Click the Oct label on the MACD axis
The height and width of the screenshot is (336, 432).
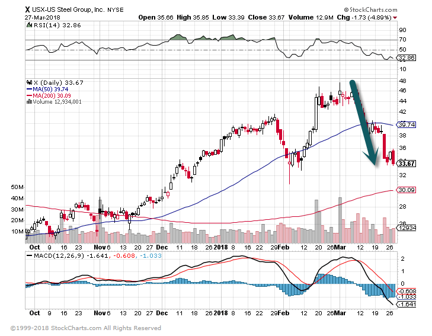pyautogui.click(x=34, y=313)
